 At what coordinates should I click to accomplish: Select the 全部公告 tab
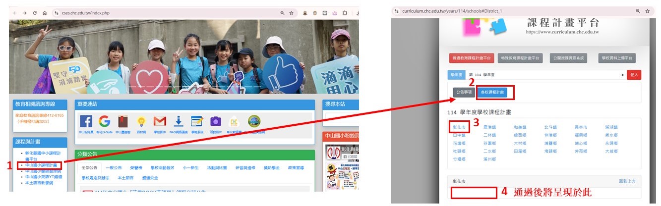(x=90, y=168)
